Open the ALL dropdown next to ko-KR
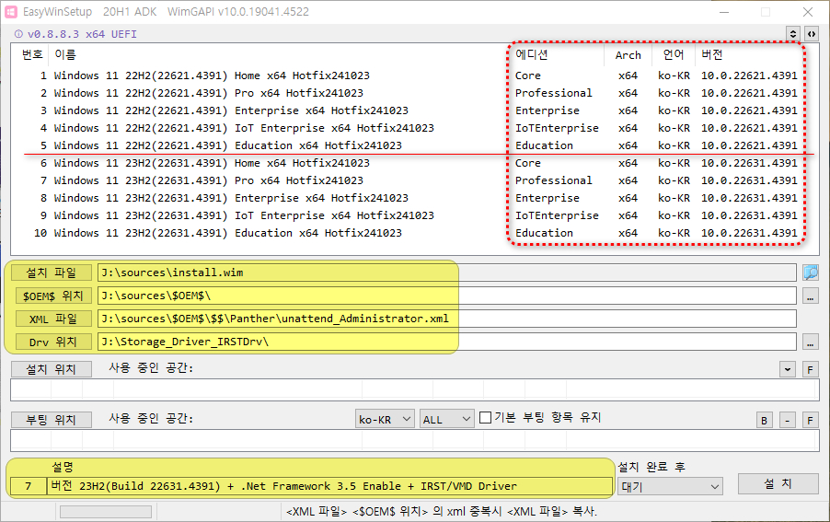The height and width of the screenshot is (522, 830). [447, 419]
